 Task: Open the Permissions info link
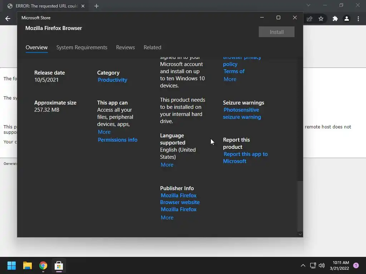(117, 140)
